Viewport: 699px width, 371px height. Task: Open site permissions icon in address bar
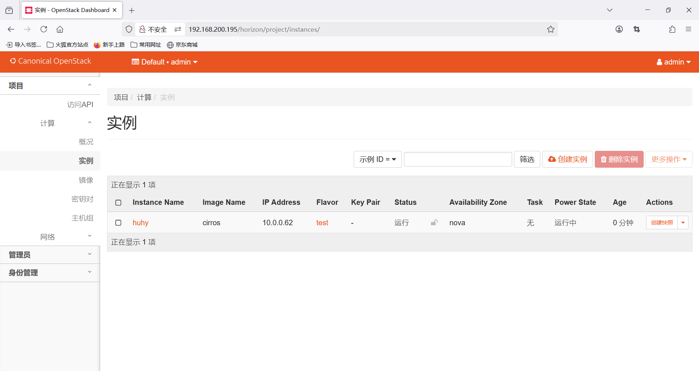point(178,29)
